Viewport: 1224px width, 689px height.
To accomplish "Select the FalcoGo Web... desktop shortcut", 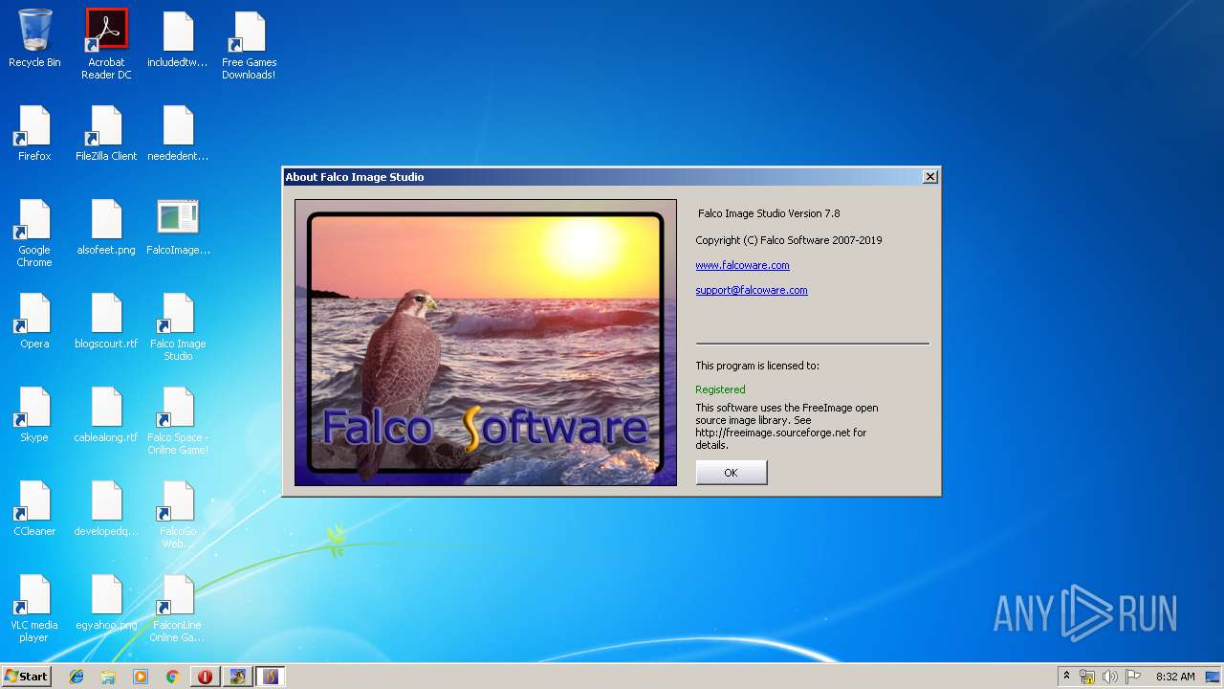I will pyautogui.click(x=178, y=514).
